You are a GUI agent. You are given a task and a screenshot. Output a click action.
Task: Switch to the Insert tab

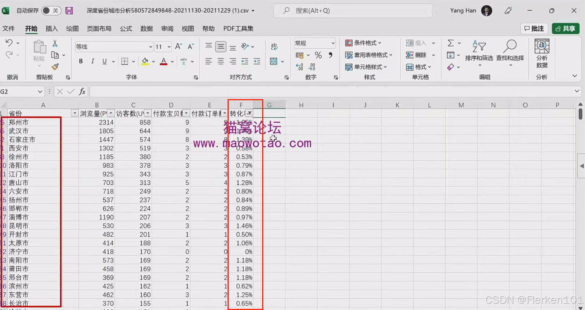(x=52, y=28)
